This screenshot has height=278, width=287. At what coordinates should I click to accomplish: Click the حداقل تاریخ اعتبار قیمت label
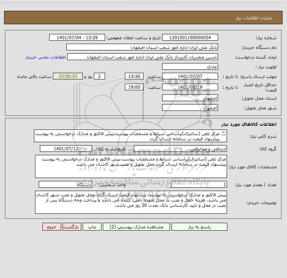[260, 87]
